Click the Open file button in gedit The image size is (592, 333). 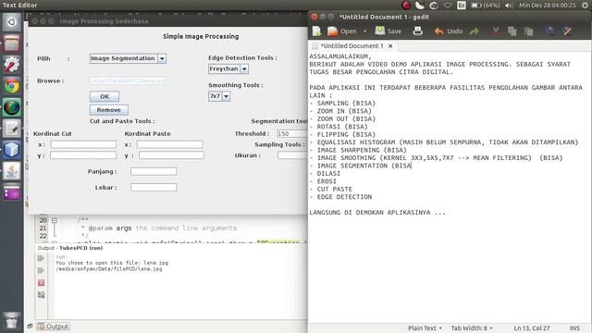click(x=342, y=31)
